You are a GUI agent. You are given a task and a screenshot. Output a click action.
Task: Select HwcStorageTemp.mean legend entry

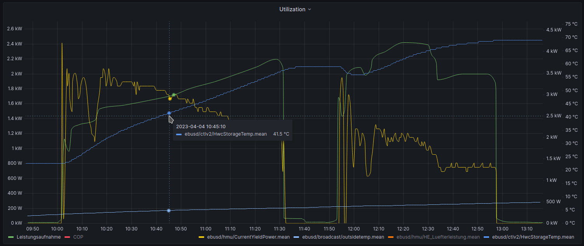tap(533, 237)
